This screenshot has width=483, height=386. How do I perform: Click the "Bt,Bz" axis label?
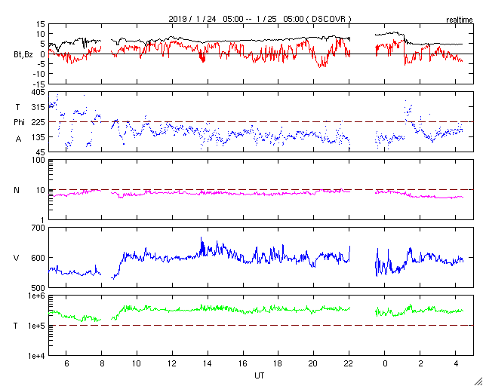[x=23, y=56]
